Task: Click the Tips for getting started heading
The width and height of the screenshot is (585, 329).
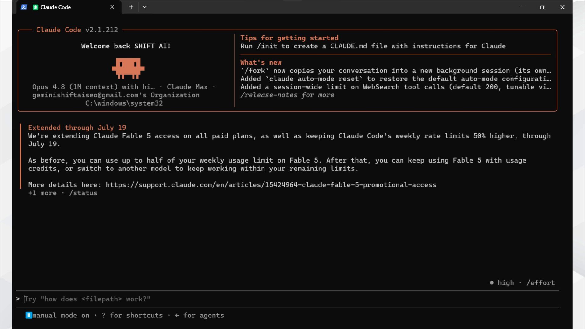Action: [289, 38]
